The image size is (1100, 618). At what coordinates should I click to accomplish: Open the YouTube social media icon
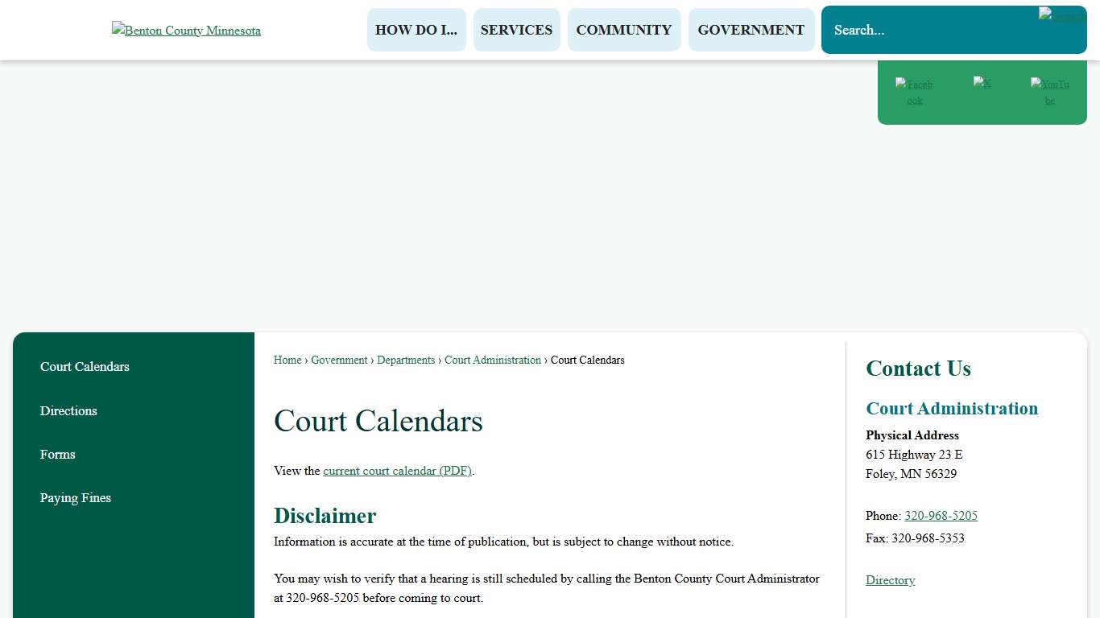[x=1049, y=92]
